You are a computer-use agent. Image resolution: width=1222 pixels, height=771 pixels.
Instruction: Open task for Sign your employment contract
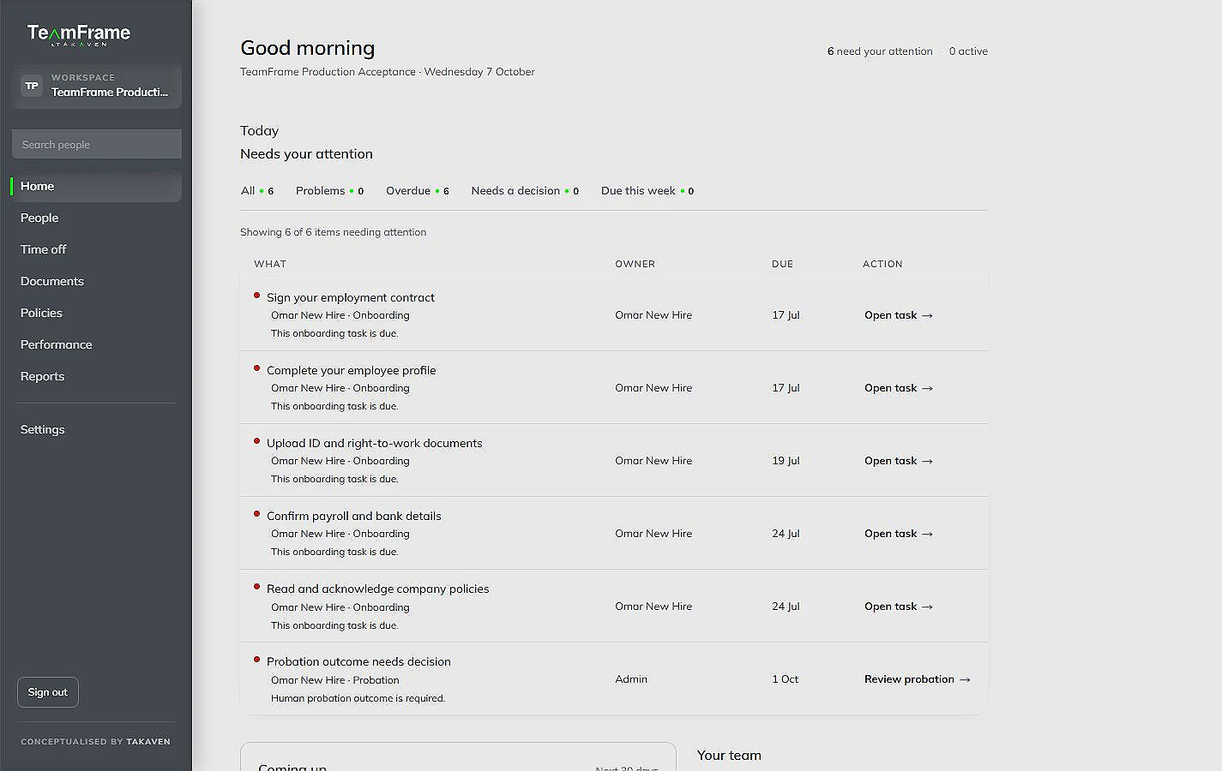tap(899, 315)
